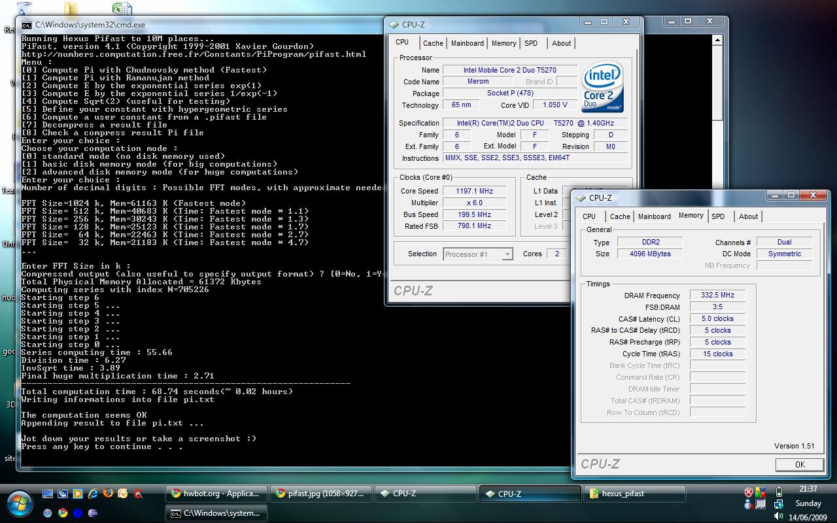The width and height of the screenshot is (837, 523).
Task: Launch Windows Media Player from quick launch
Action: (78, 494)
